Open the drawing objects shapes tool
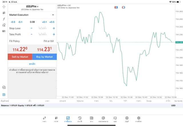The image size is (183, 127). [4, 25]
